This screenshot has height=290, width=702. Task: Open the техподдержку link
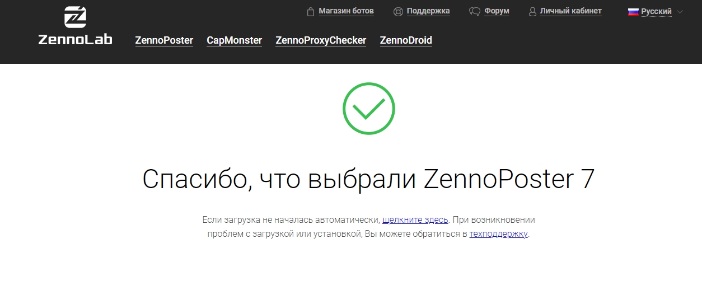click(499, 234)
